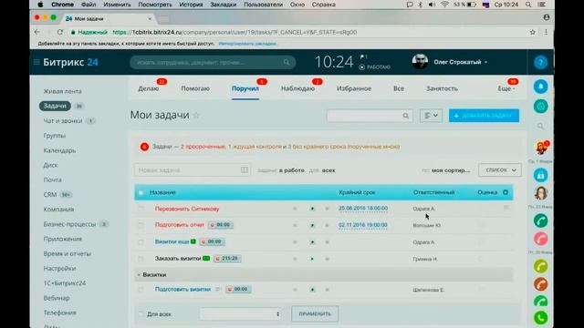The image size is (584, 328).
Task: Click quick-add expand icon in Новая задача field
Action: 244,170
